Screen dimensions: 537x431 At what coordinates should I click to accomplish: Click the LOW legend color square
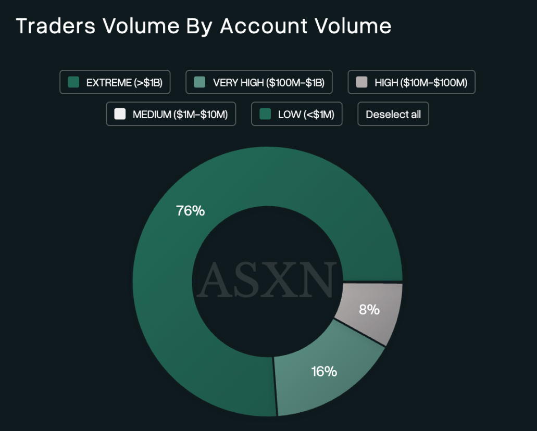(x=265, y=114)
